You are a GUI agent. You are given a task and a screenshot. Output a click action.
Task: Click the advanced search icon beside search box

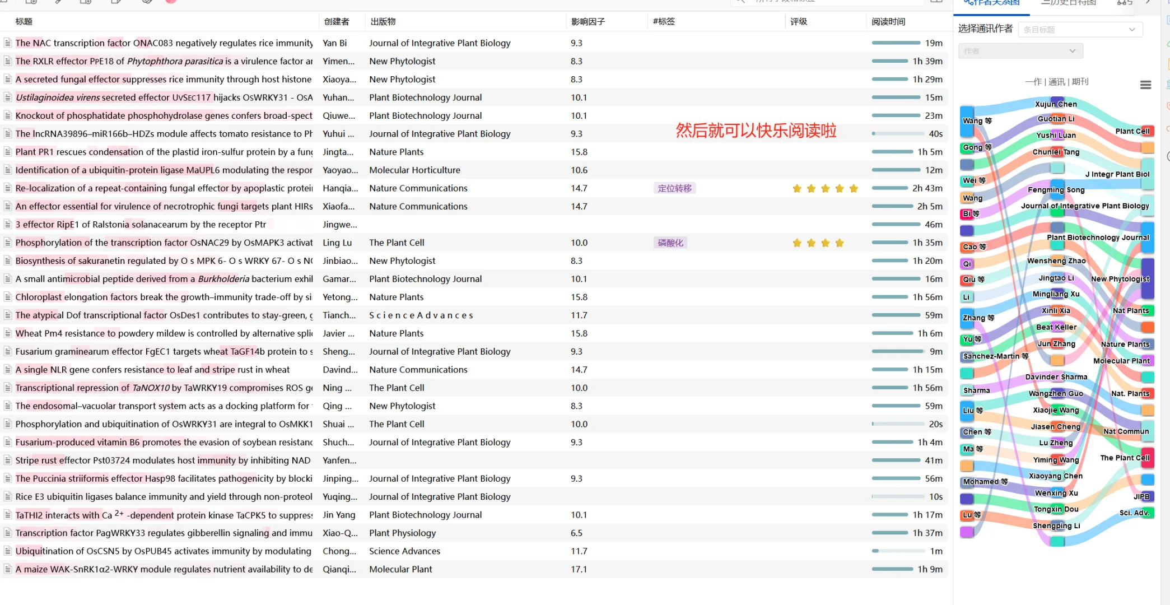[x=936, y=2]
